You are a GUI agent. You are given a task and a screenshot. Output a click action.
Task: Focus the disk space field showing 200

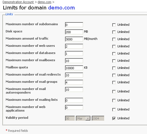tap(74, 32)
